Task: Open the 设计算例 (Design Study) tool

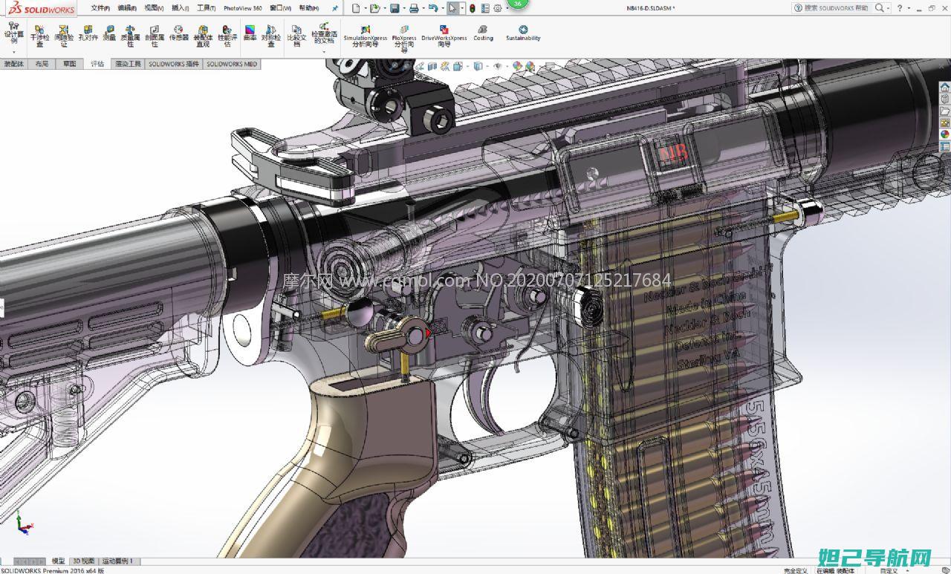Action: click(x=13, y=34)
